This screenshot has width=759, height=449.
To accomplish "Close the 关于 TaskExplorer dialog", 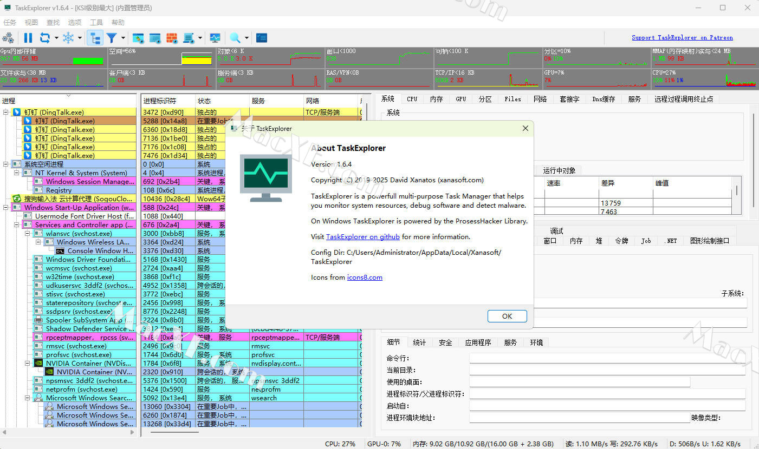I will [525, 129].
